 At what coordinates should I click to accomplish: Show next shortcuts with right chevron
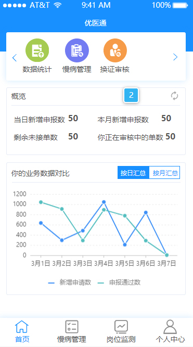(x=175, y=57)
